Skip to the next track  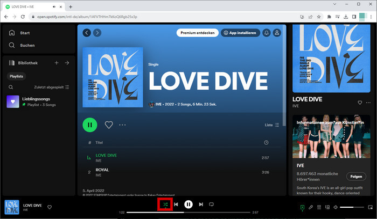pos(201,205)
